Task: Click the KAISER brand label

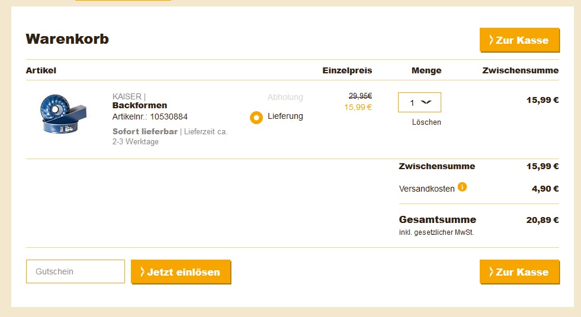Action: click(127, 96)
